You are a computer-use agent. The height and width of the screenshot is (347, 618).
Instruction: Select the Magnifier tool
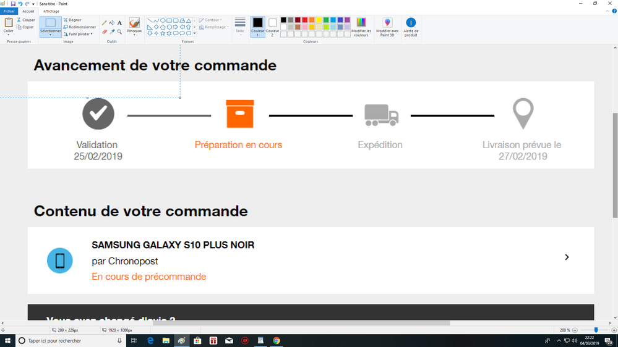119,31
